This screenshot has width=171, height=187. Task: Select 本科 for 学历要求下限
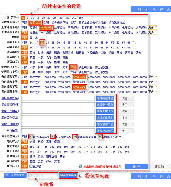coord(73,67)
